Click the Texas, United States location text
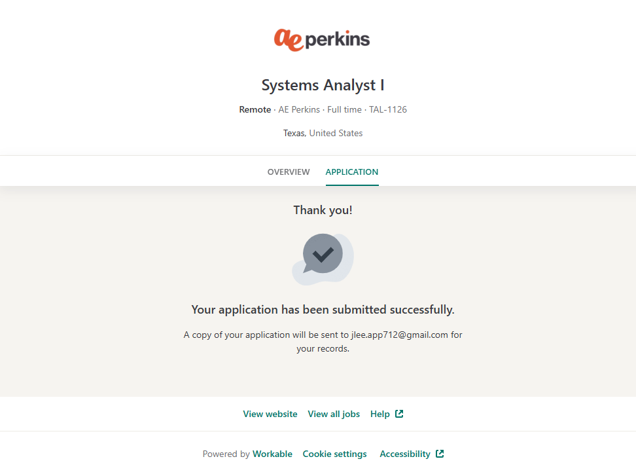The width and height of the screenshot is (636, 476). click(323, 133)
